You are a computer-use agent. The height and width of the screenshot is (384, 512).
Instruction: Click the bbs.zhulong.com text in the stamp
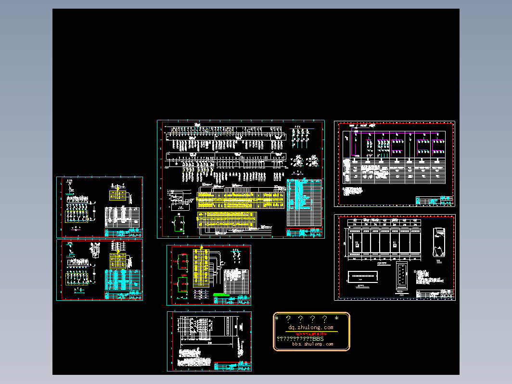[x=312, y=344]
